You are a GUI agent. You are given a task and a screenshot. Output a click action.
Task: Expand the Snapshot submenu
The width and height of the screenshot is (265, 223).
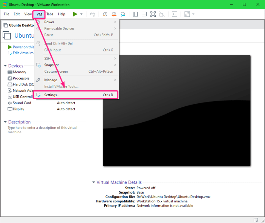point(77,65)
